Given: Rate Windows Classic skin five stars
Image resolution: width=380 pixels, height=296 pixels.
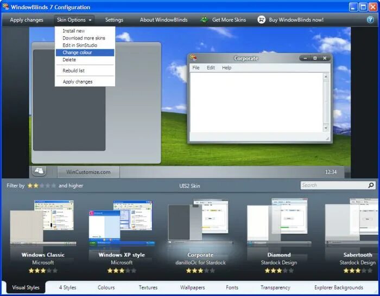Looking at the screenshot, I should coord(55,271).
